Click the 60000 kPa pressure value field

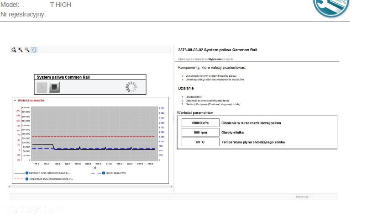point(200,123)
